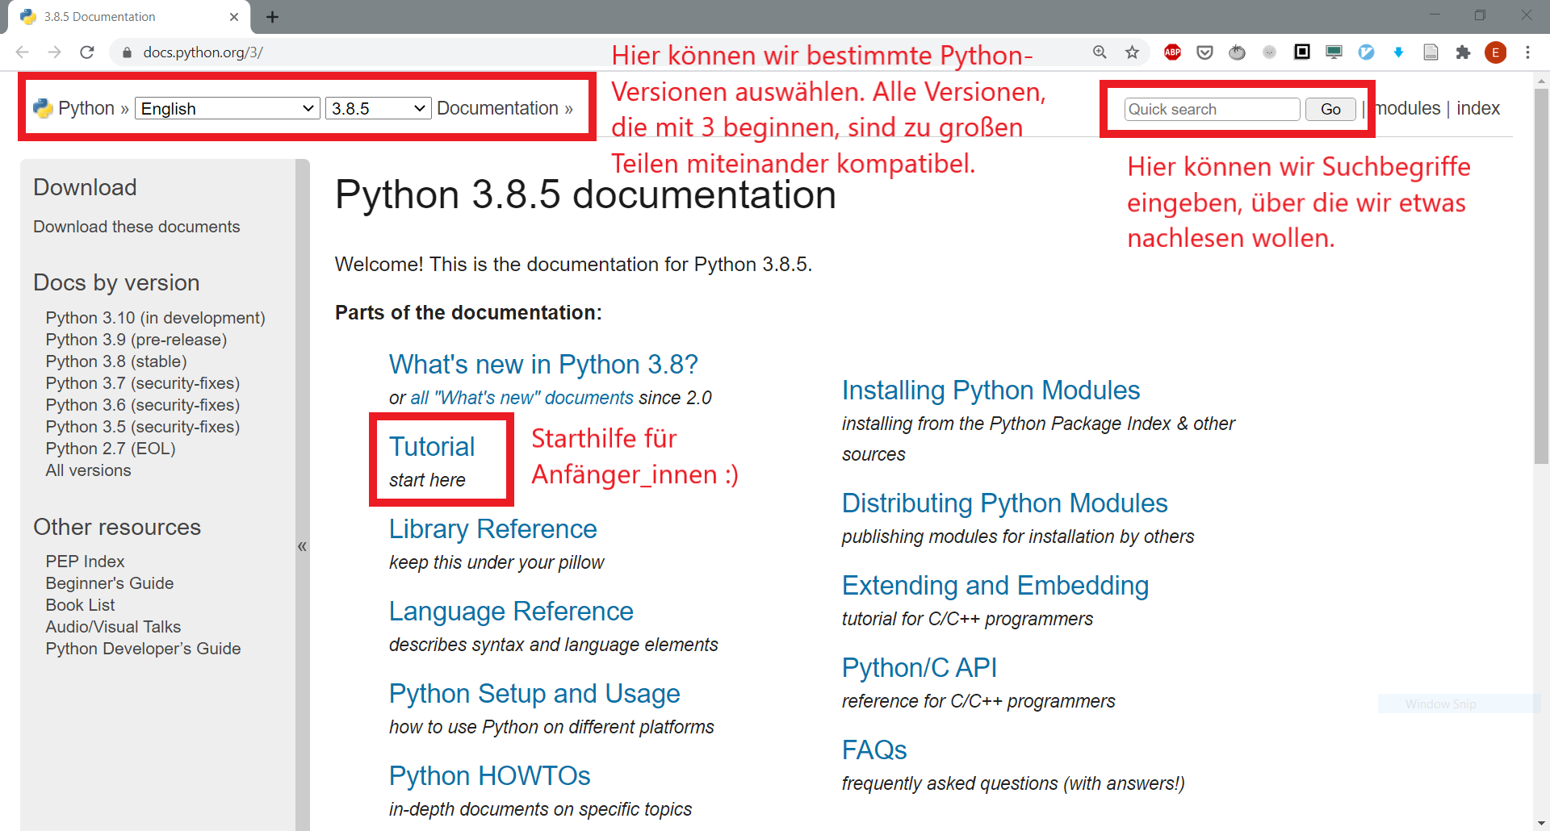
Task: Click the Documentation breadcrumb link
Action: point(497,108)
